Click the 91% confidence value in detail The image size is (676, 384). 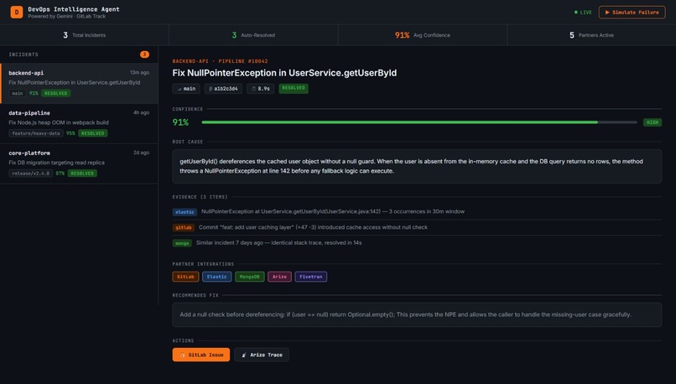180,122
